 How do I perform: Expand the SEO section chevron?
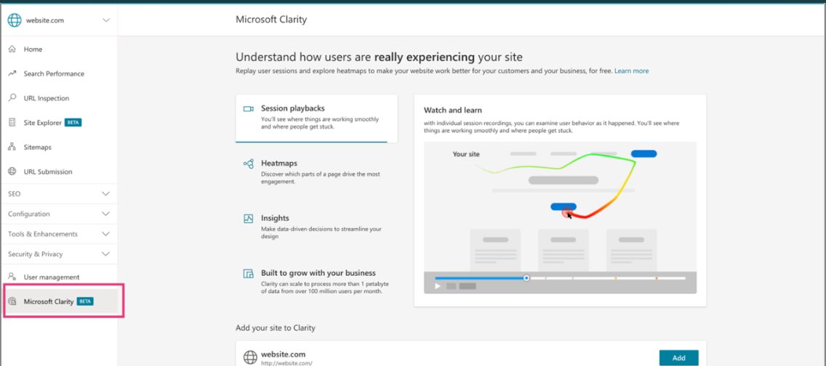(x=106, y=193)
